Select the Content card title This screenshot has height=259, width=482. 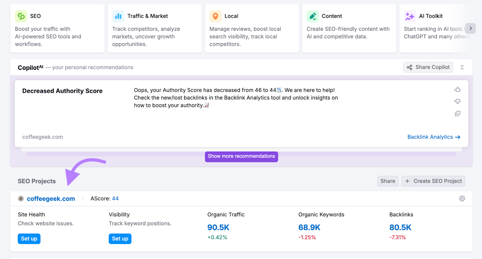[332, 16]
